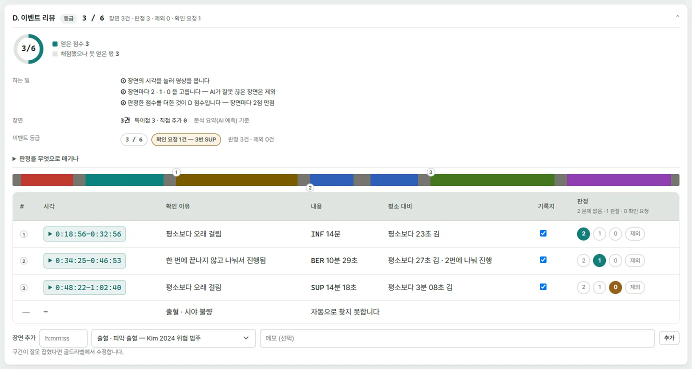
Task: Click the selected score 2 on the INF row
Action: [583, 234]
